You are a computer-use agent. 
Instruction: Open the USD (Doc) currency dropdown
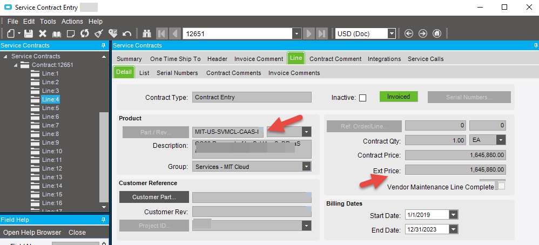pyautogui.click(x=392, y=33)
